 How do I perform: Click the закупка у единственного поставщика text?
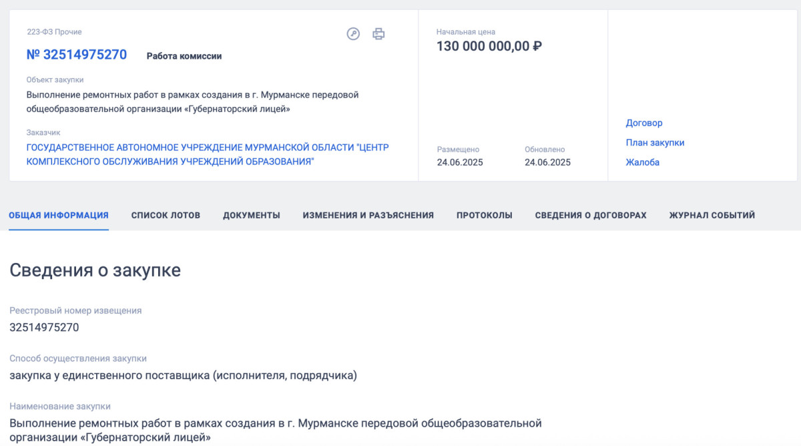(184, 375)
